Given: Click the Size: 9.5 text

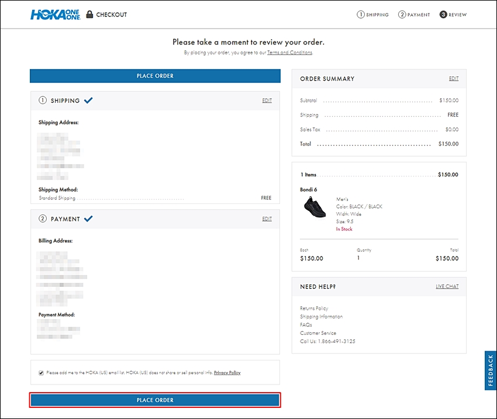Looking at the screenshot, I should click(x=344, y=221).
